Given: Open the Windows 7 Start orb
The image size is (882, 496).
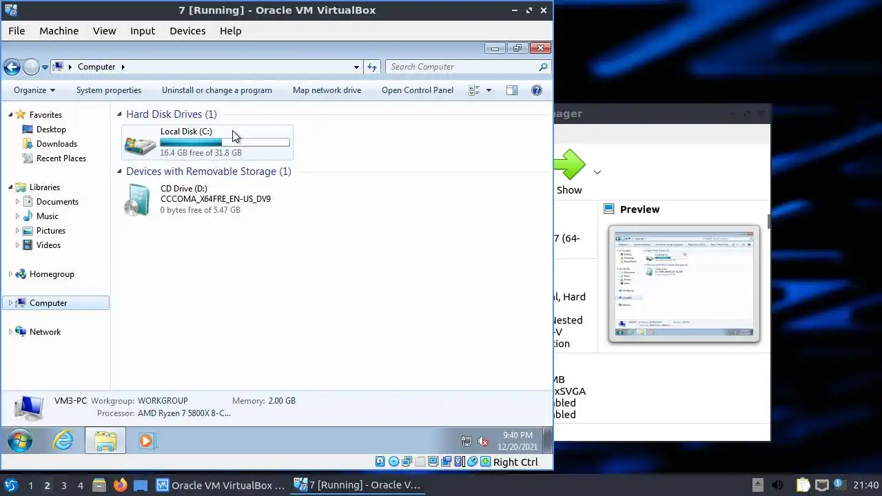Looking at the screenshot, I should [x=20, y=441].
